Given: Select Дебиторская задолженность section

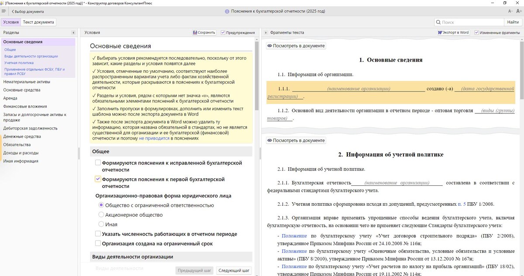Looking at the screenshot, I should pos(30,128).
